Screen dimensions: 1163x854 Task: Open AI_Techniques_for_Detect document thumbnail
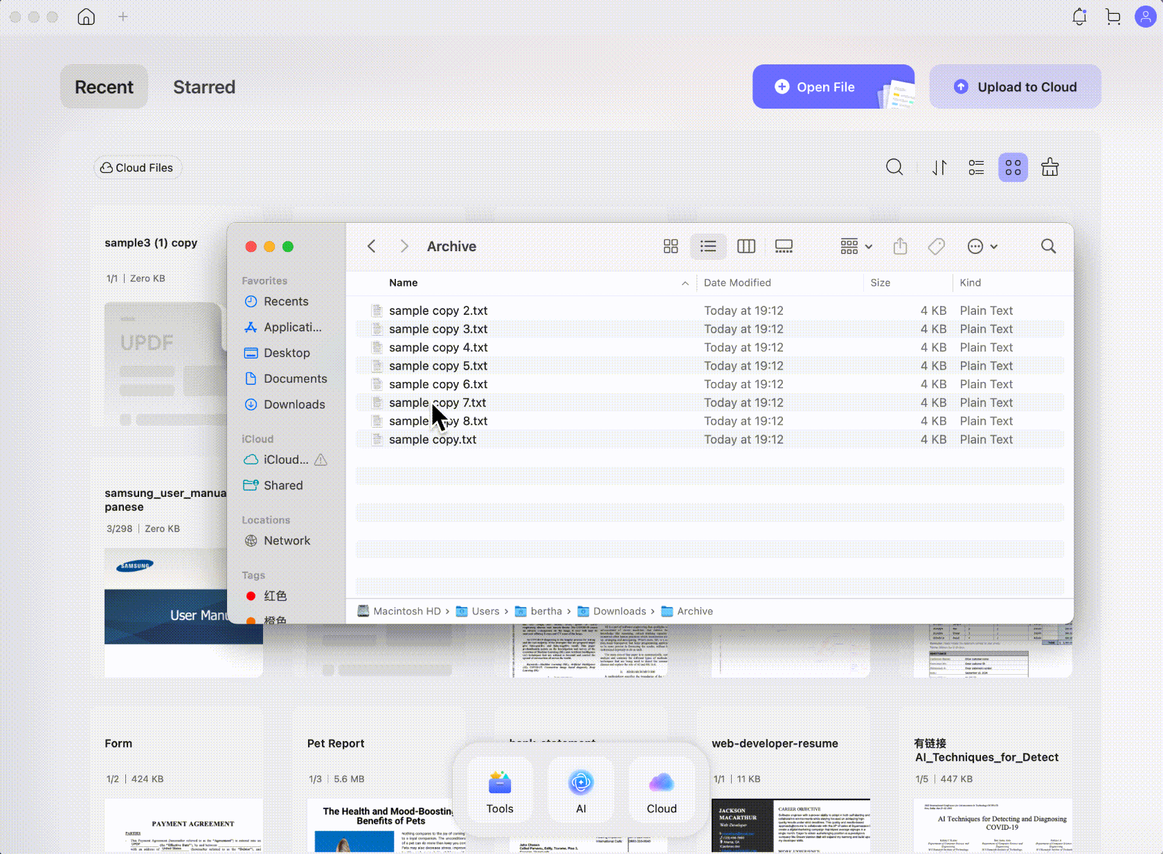point(993,825)
